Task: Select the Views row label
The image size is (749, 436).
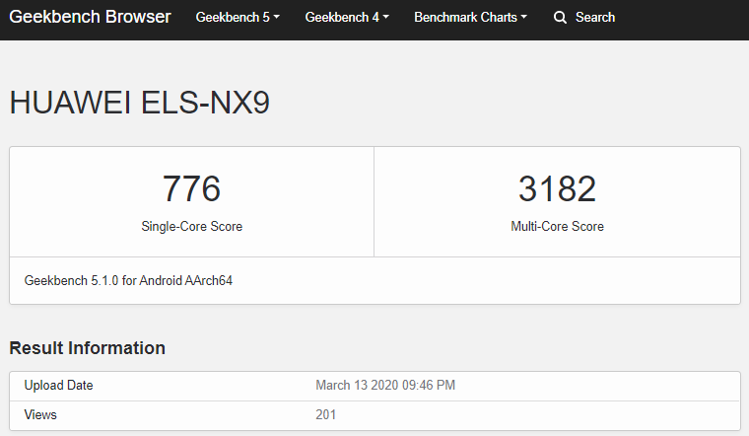Action: pyautogui.click(x=40, y=415)
